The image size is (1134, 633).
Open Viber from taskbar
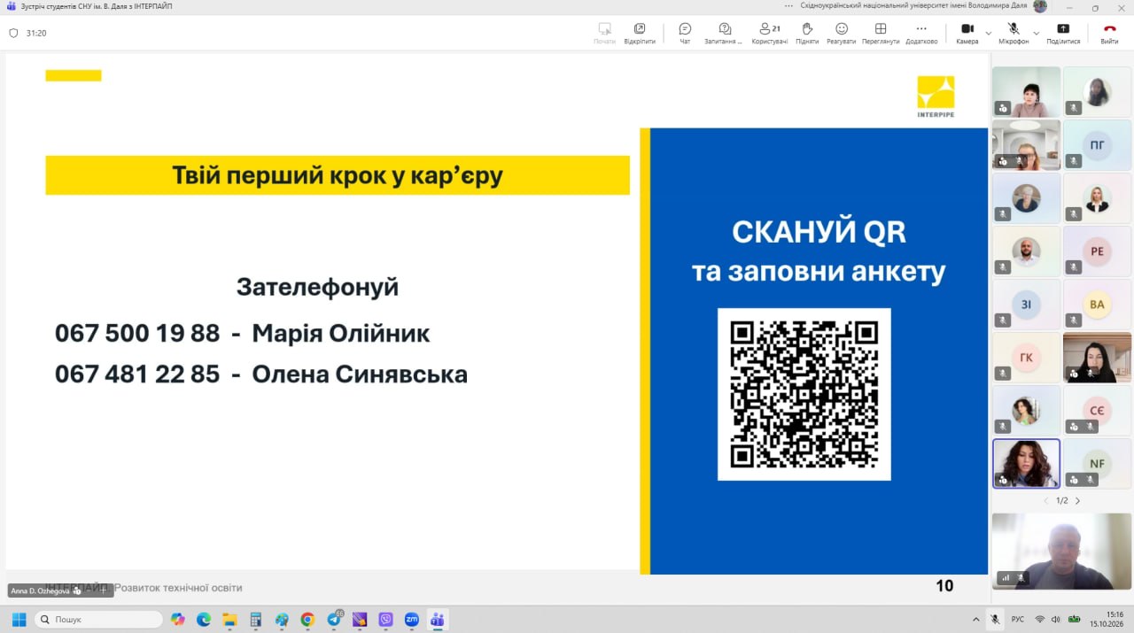click(385, 619)
